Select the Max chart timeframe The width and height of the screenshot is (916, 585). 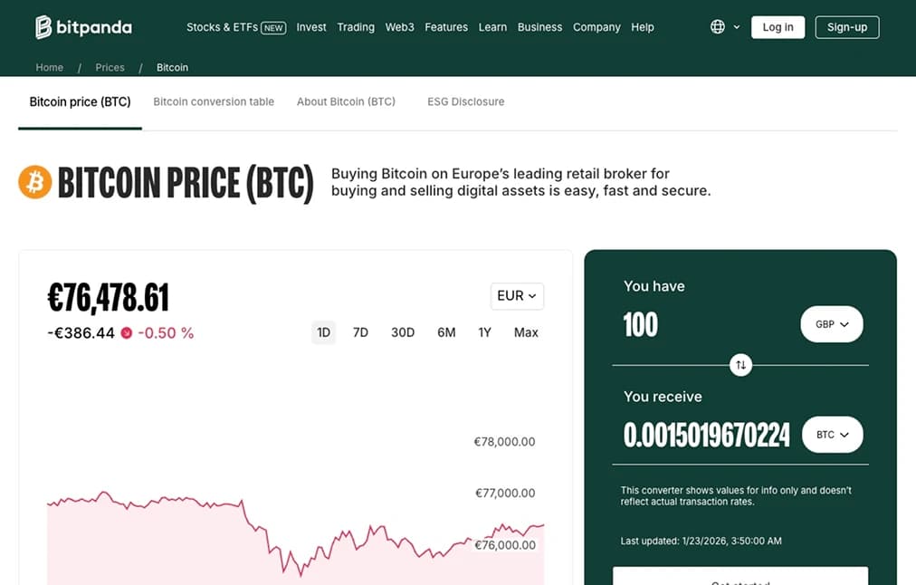click(x=525, y=332)
